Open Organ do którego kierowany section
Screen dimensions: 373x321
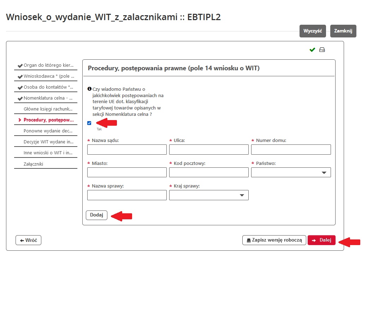[x=48, y=65]
